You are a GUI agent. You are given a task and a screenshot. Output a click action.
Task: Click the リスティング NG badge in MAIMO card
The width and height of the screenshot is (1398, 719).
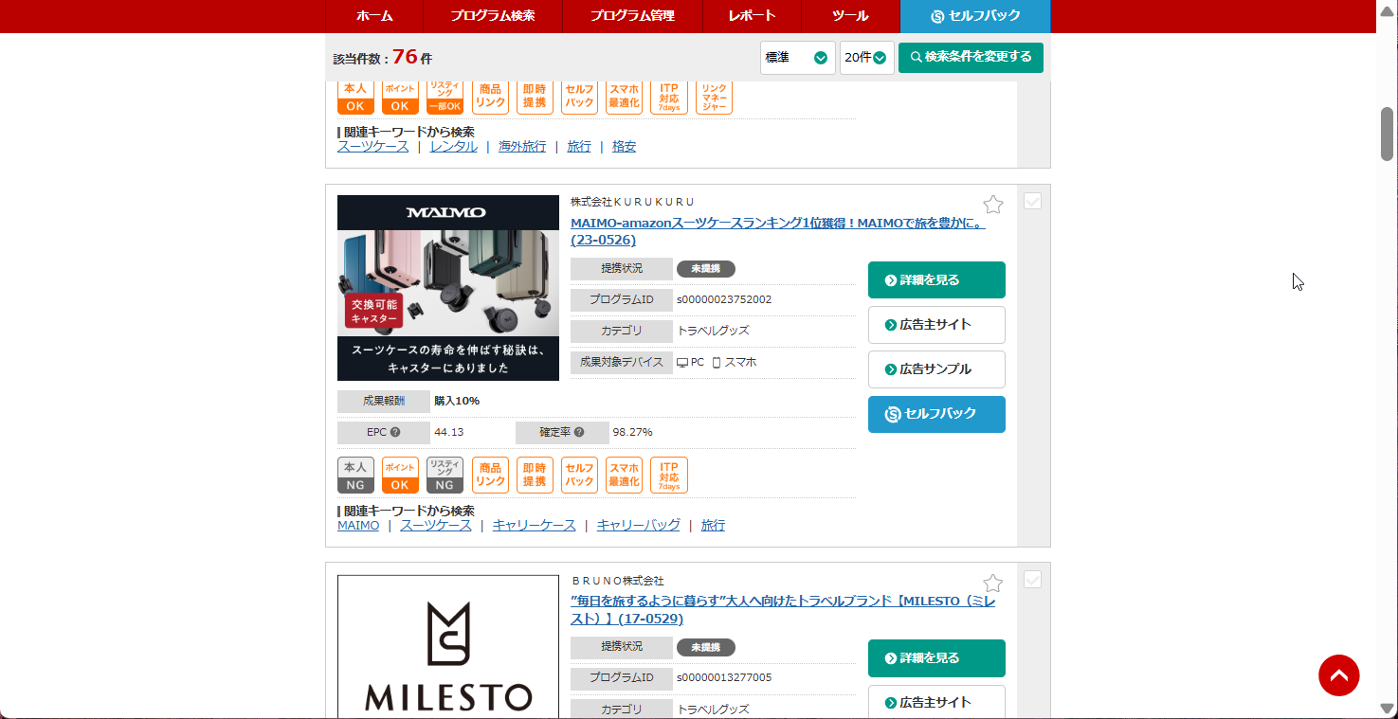pyautogui.click(x=445, y=476)
